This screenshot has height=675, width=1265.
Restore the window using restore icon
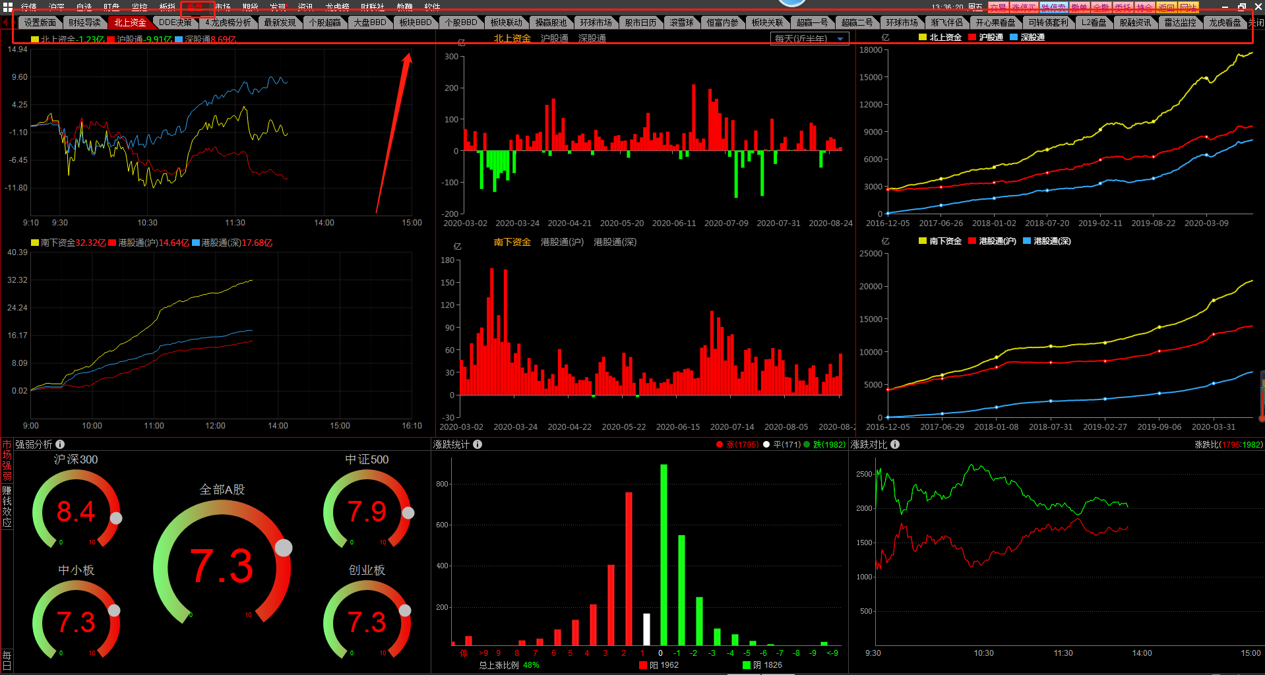1242,6
